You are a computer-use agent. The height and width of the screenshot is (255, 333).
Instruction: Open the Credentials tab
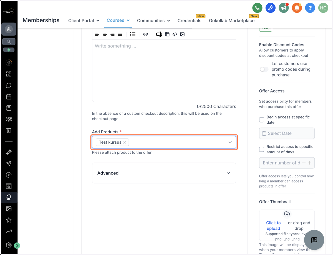[x=189, y=21]
